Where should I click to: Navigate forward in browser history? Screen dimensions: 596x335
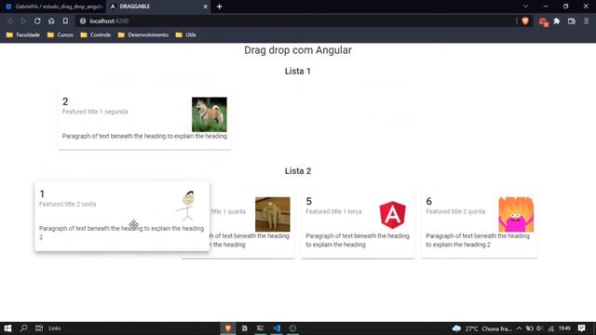[23, 20]
